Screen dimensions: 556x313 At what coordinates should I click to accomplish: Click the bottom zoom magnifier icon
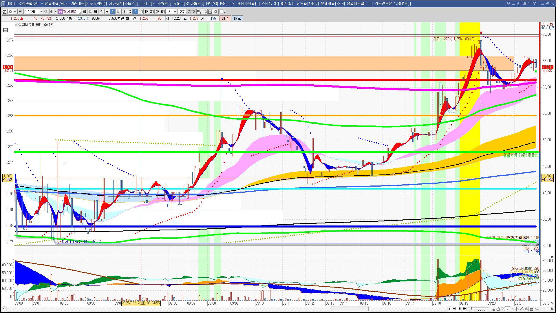[537, 309]
